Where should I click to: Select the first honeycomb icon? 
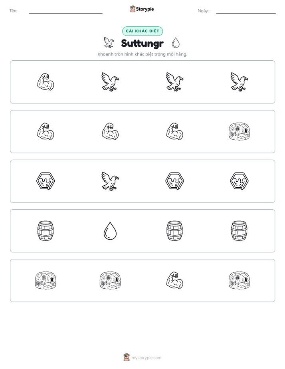46,181
